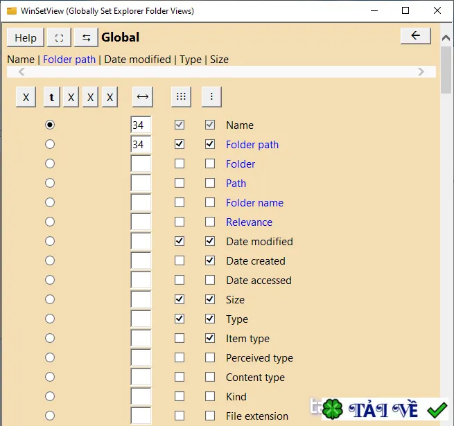Screen dimensions: 454x426
Task: Click the Global heading text
Action: 120,37
